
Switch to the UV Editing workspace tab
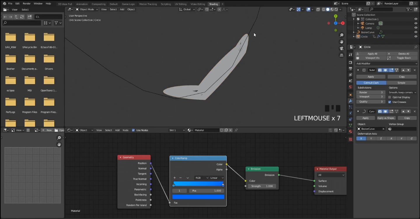pyautogui.click(x=180, y=4)
